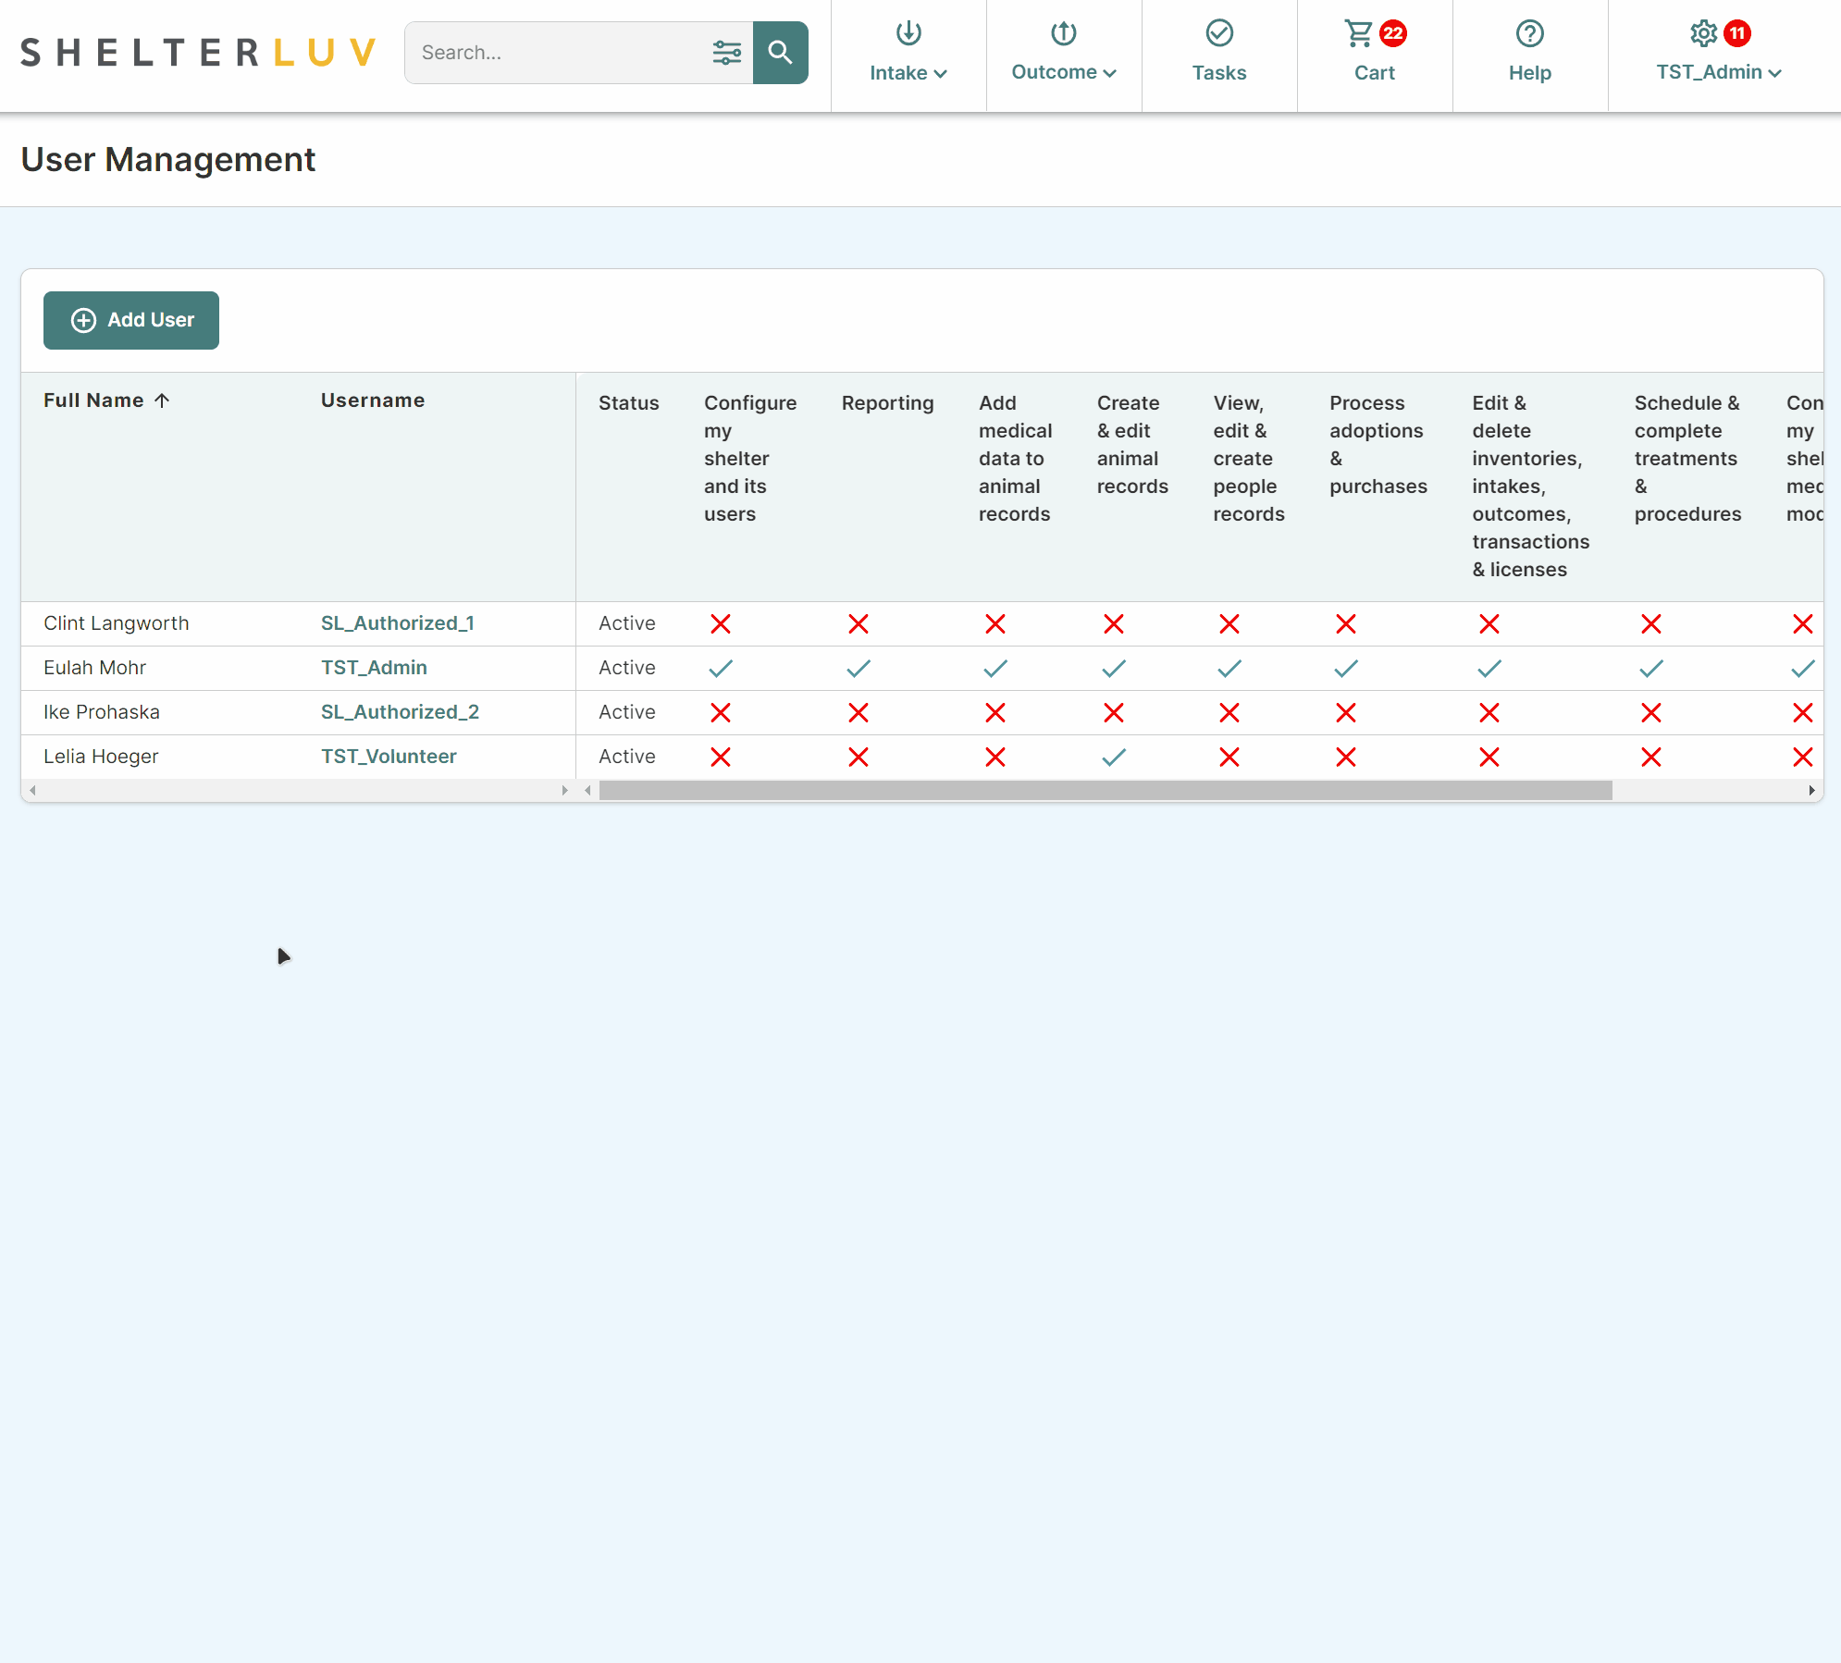Open the SL_Authorized_2 user link
Viewport: 1841px width, 1663px height.
coord(400,712)
